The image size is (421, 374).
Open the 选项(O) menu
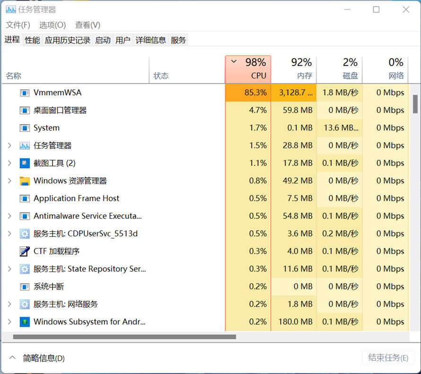[x=53, y=25]
